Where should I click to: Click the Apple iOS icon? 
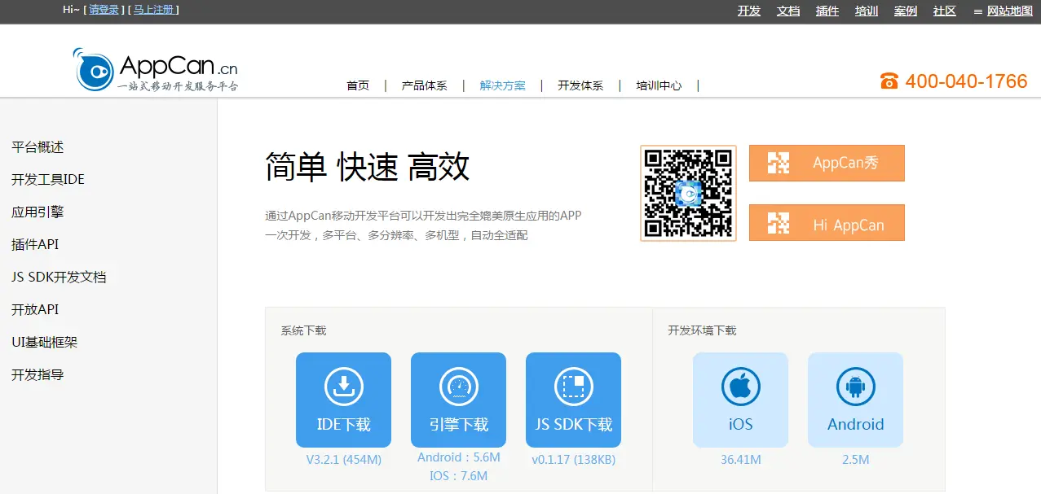point(740,387)
